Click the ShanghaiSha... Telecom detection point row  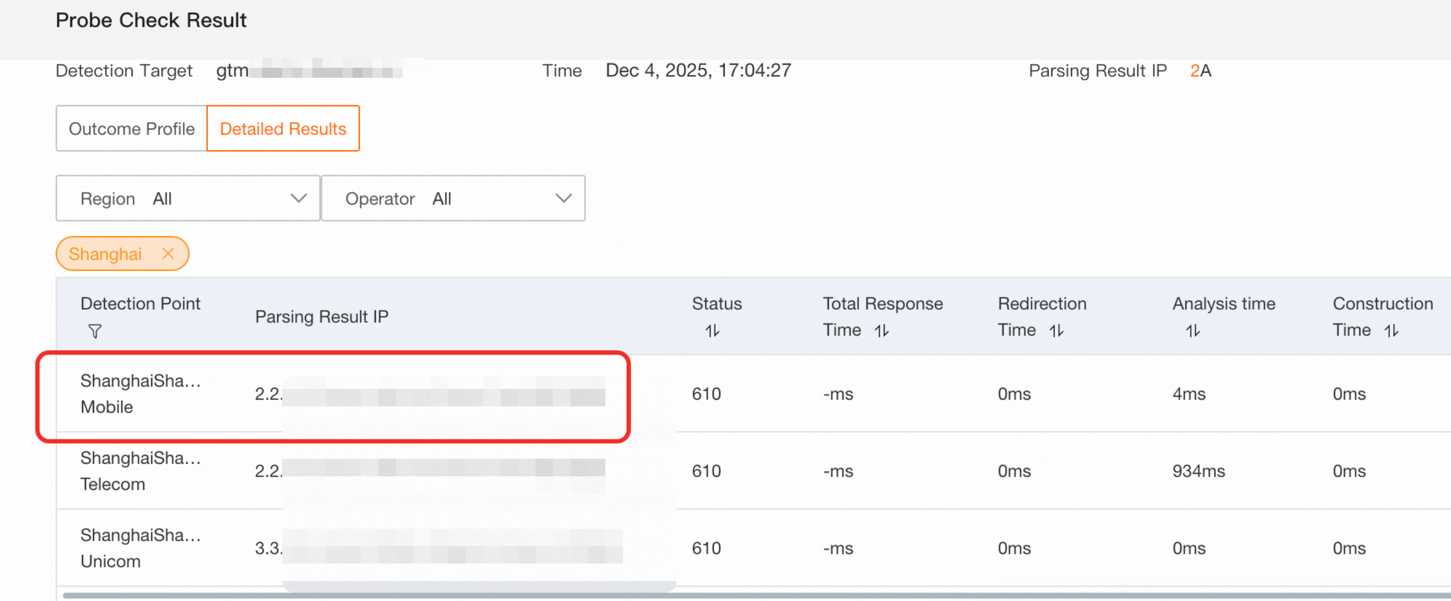(140, 470)
